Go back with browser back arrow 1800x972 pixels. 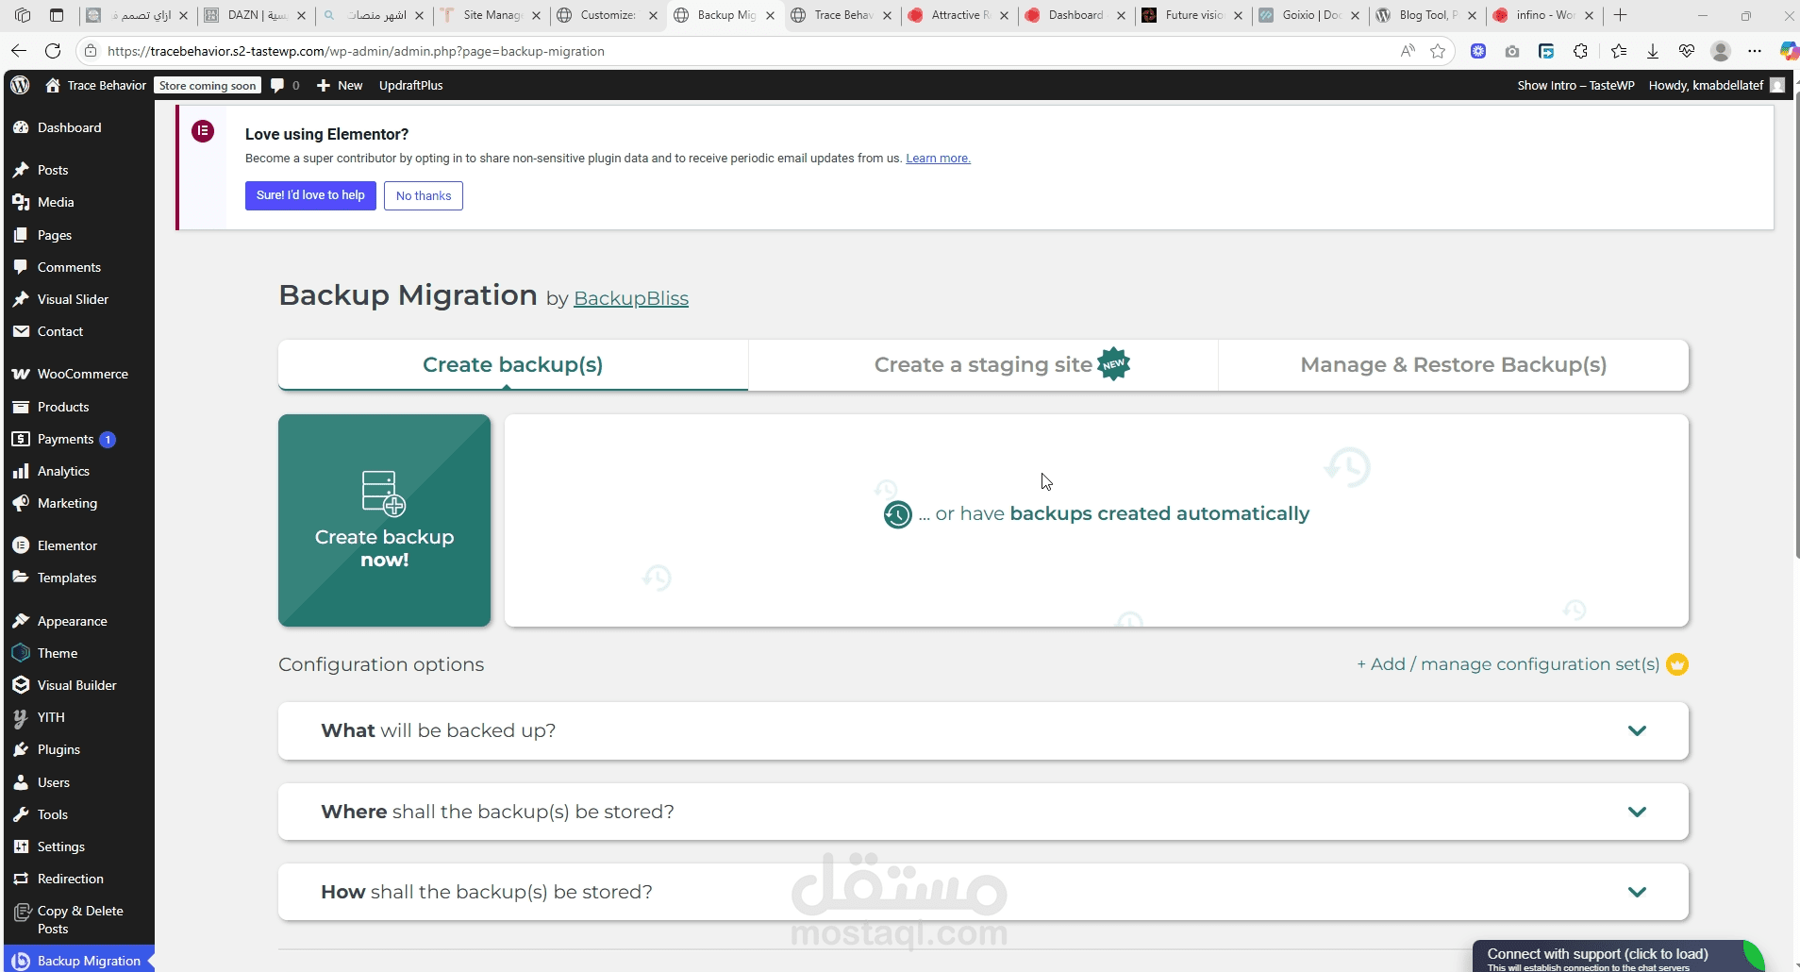[x=19, y=51]
